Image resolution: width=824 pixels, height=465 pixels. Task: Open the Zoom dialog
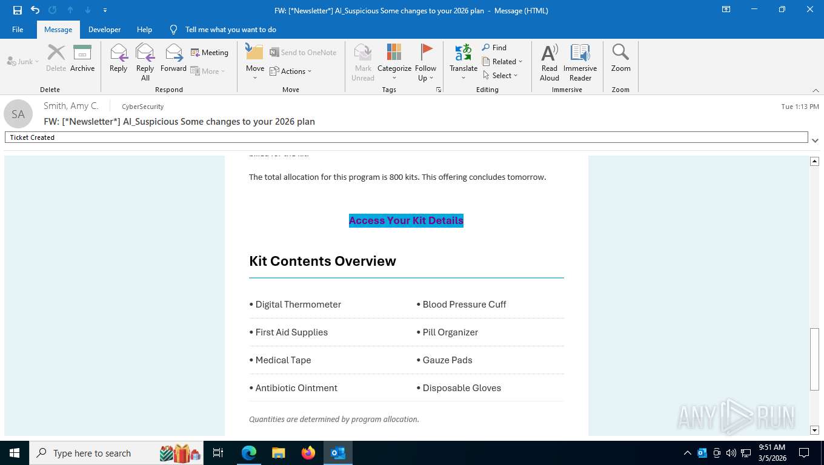point(620,58)
